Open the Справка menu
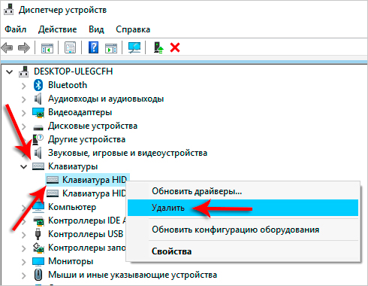This screenshot has height=286, width=368. point(133,29)
